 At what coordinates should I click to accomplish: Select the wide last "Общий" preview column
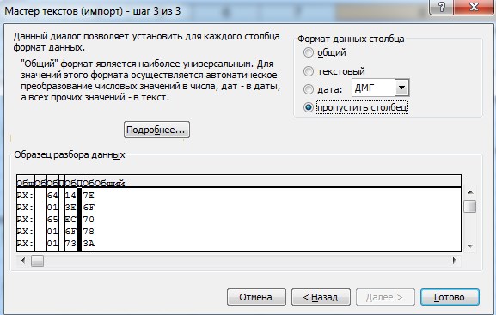point(278,213)
